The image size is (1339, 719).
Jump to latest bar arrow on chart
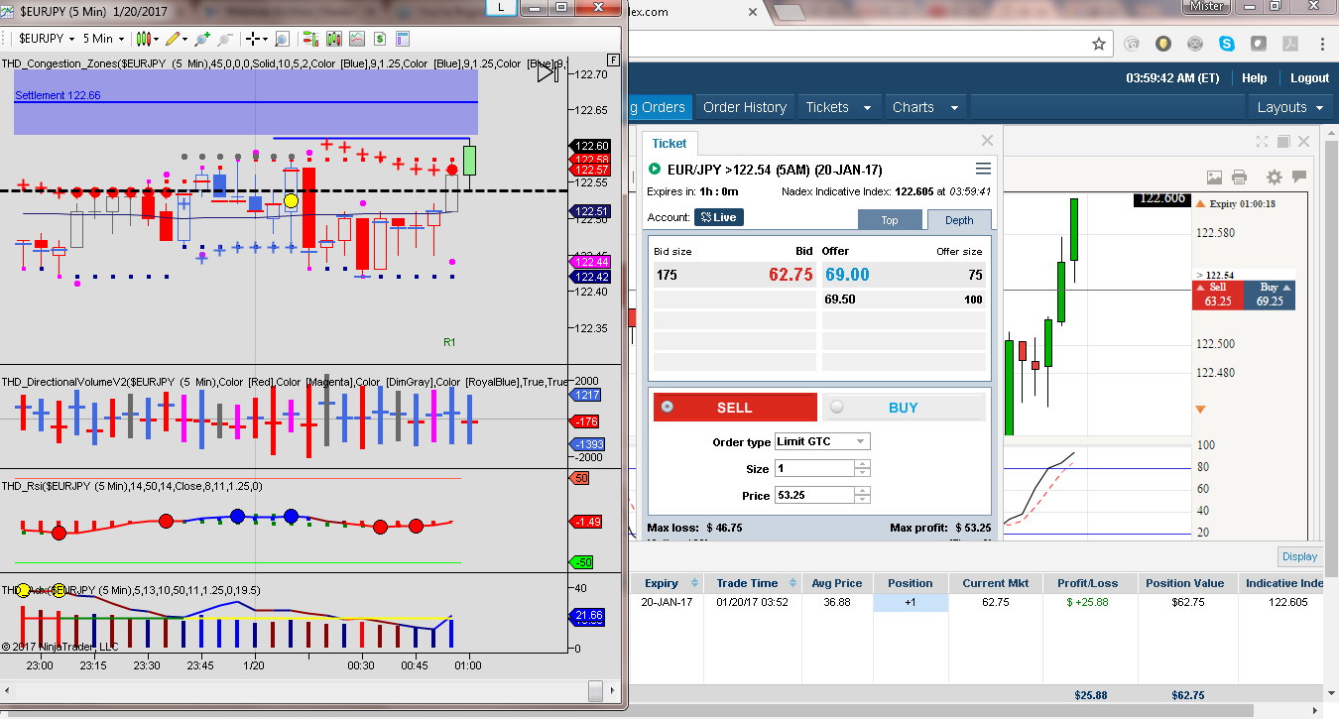(x=548, y=71)
